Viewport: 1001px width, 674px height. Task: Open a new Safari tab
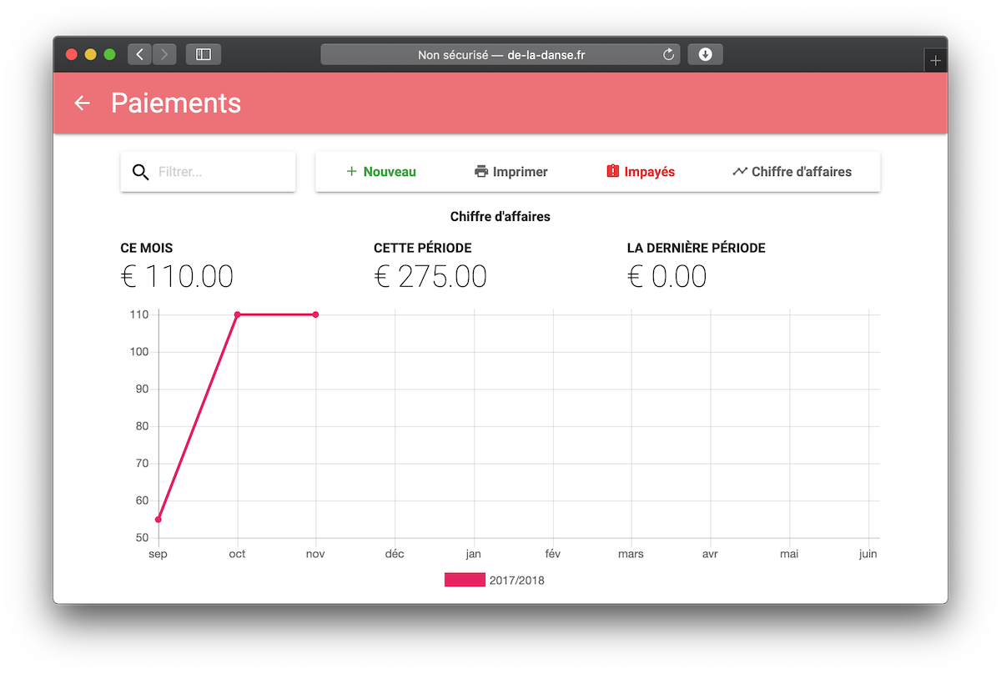tap(935, 60)
